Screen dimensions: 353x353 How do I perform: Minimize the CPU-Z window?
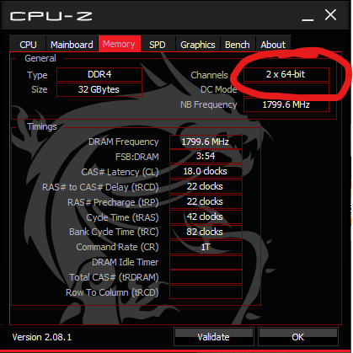coord(308,16)
